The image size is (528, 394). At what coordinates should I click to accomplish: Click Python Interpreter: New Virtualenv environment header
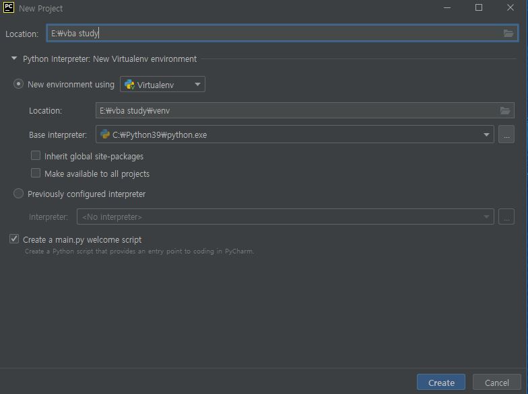(x=110, y=59)
